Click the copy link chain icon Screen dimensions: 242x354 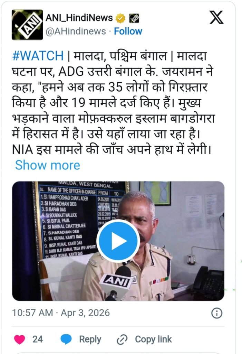[122, 339]
